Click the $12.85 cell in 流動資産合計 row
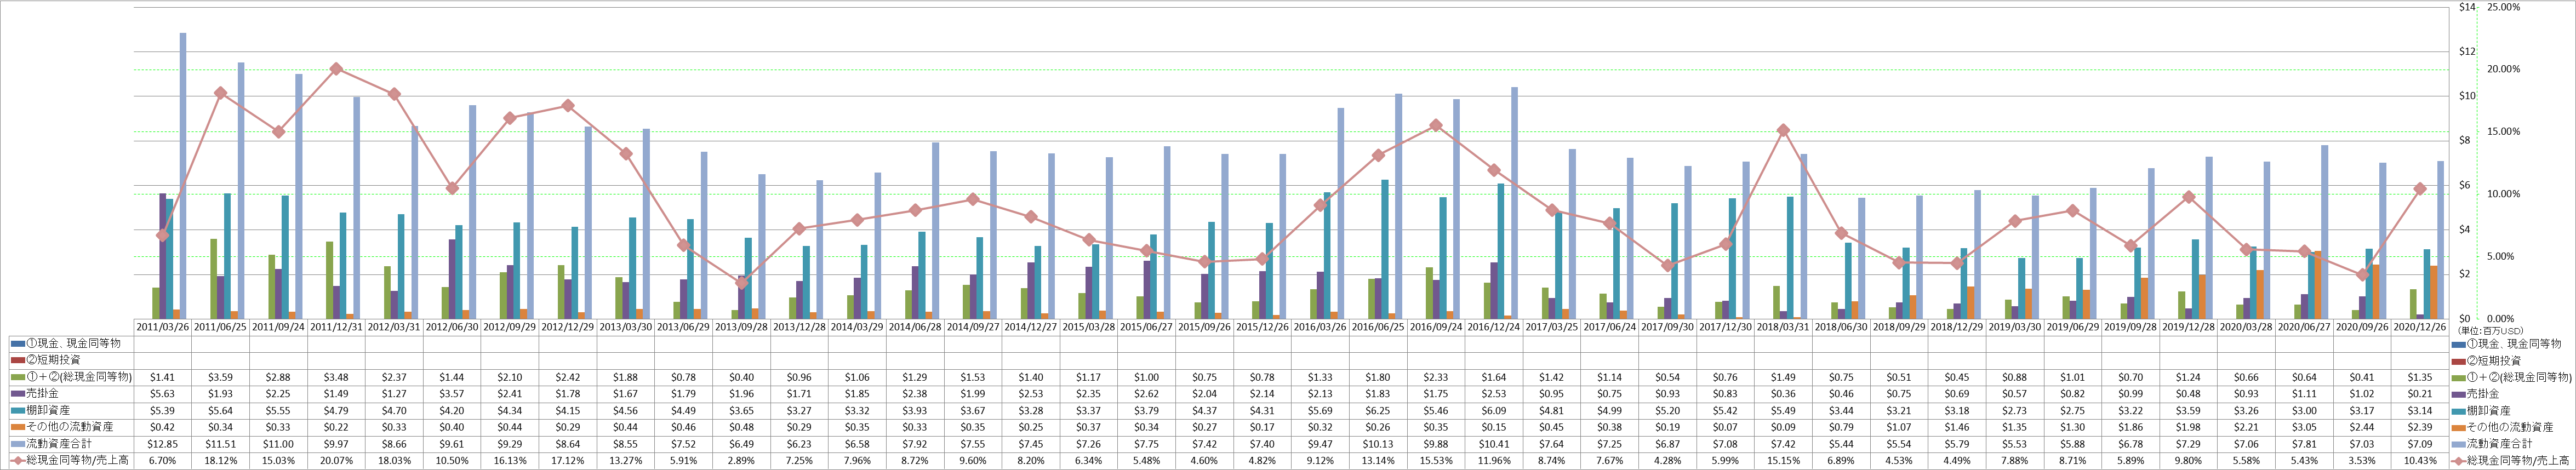This screenshot has height=470, width=2576. tap(162, 443)
